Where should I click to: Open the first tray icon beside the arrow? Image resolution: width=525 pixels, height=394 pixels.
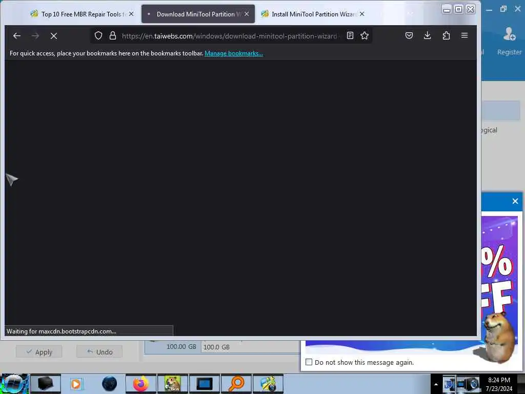pos(449,384)
